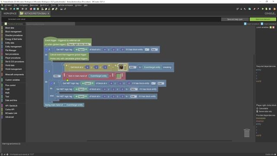Click the downward arrow pull icon
The width and height of the screenshot is (277, 156).
click(241, 9)
